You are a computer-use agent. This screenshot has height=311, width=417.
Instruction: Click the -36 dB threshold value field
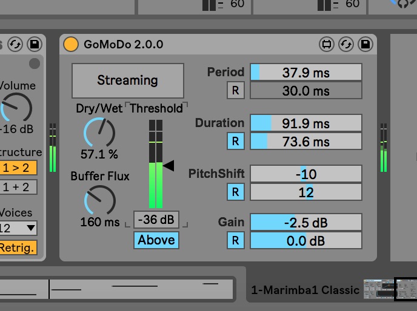coord(156,219)
